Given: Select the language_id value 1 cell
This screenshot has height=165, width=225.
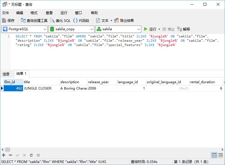Looking at the screenshot, I should point(131,88).
